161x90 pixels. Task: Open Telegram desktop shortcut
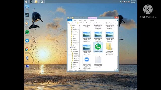point(27,41)
